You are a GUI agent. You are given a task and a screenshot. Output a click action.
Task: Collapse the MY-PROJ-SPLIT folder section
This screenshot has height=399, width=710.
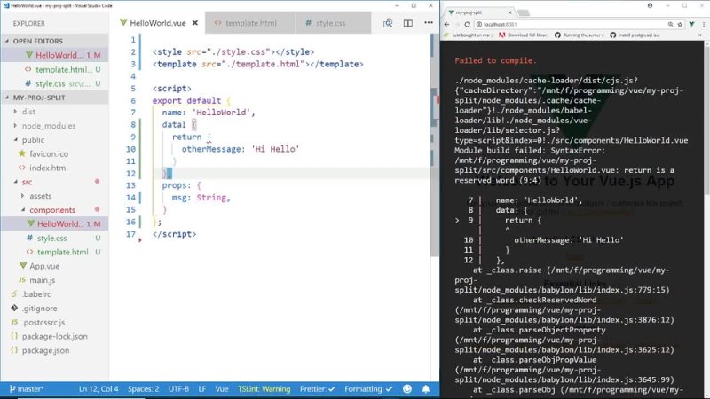coord(54,98)
